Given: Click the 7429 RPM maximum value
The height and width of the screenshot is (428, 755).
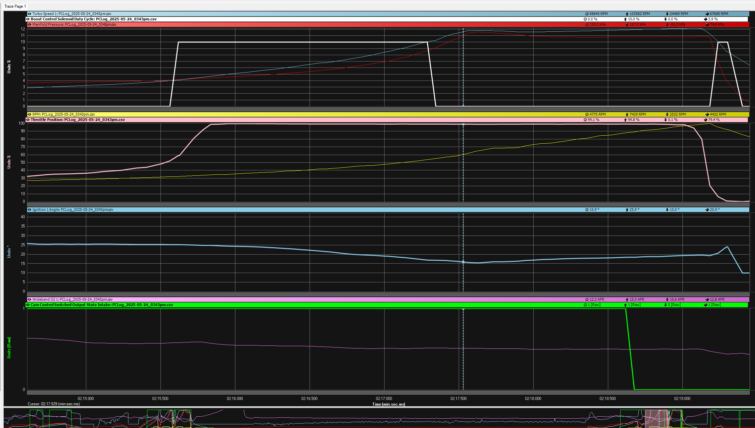Looking at the screenshot, I should click(638, 114).
